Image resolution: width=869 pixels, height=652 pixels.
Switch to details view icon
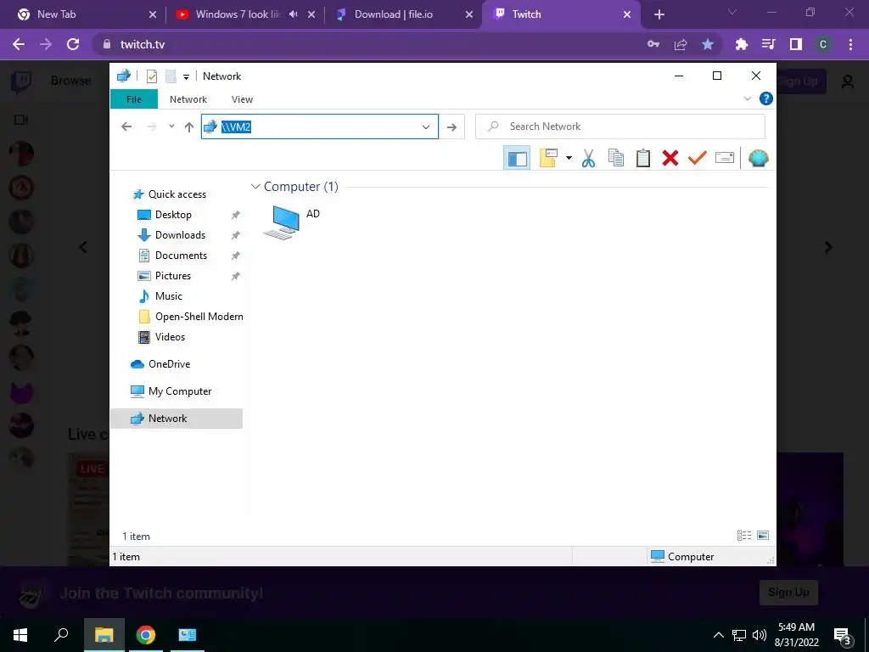coord(744,536)
